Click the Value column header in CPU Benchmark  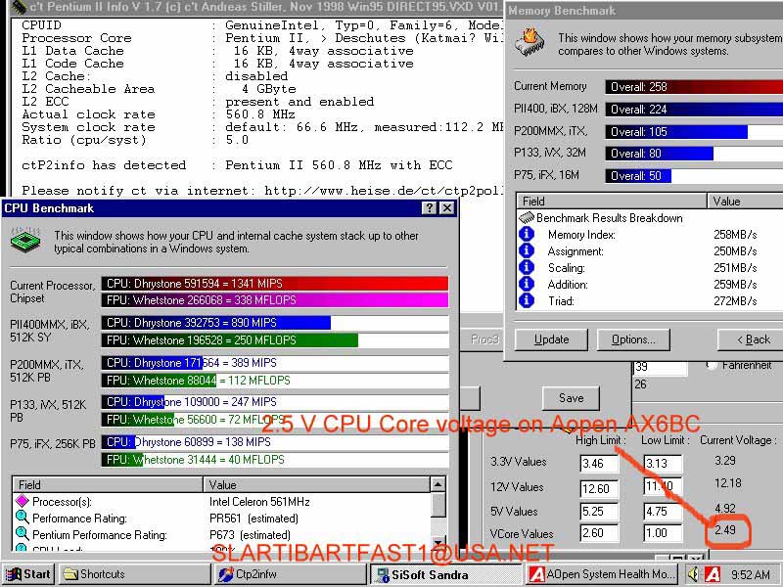(316, 484)
